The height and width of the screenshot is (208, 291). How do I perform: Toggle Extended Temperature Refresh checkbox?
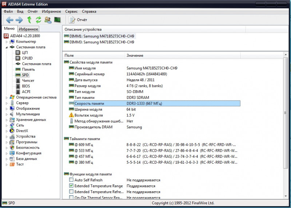click(71, 192)
